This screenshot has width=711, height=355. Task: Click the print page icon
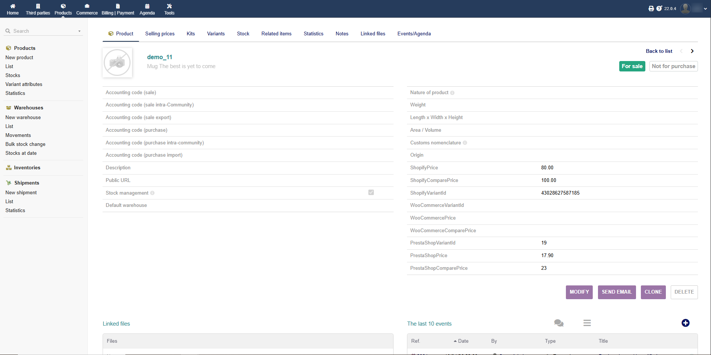[x=651, y=9]
